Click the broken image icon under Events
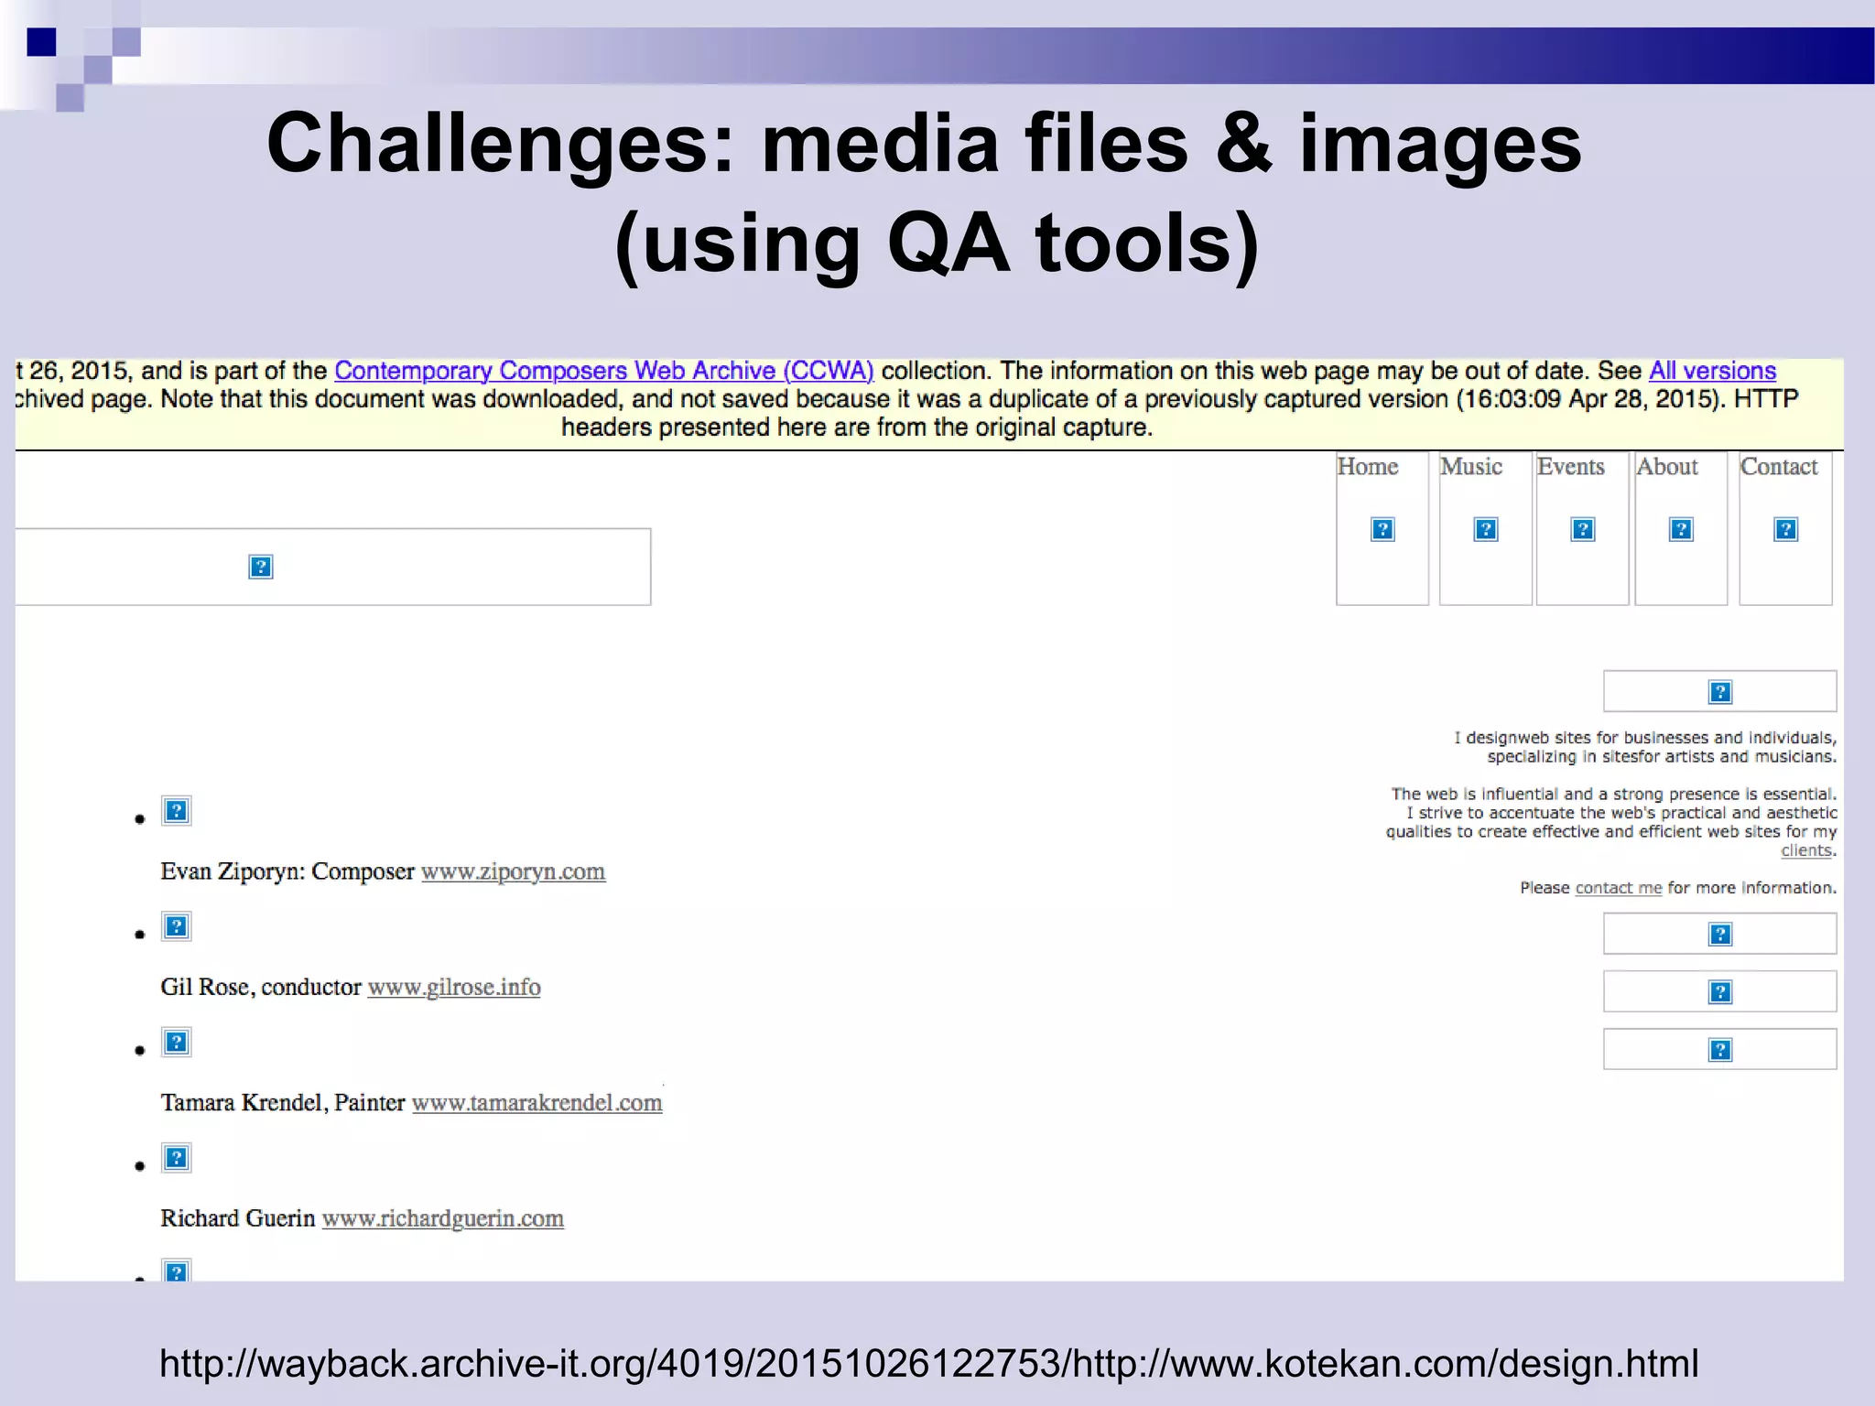1875x1406 pixels. (1582, 529)
